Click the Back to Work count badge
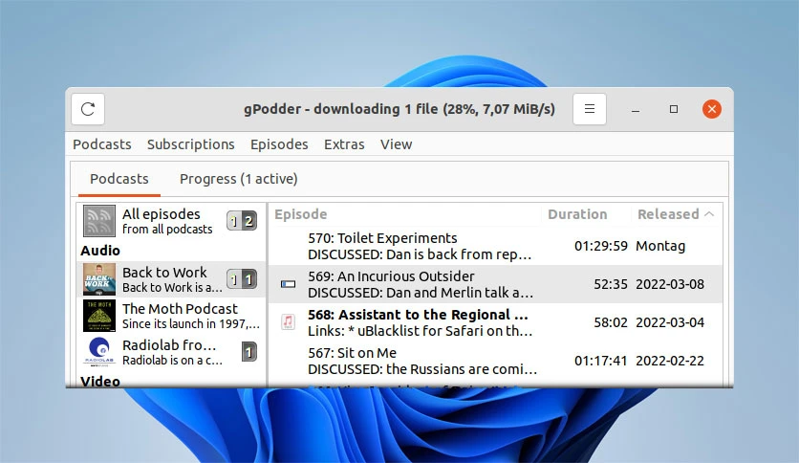799x463 pixels. [x=242, y=279]
